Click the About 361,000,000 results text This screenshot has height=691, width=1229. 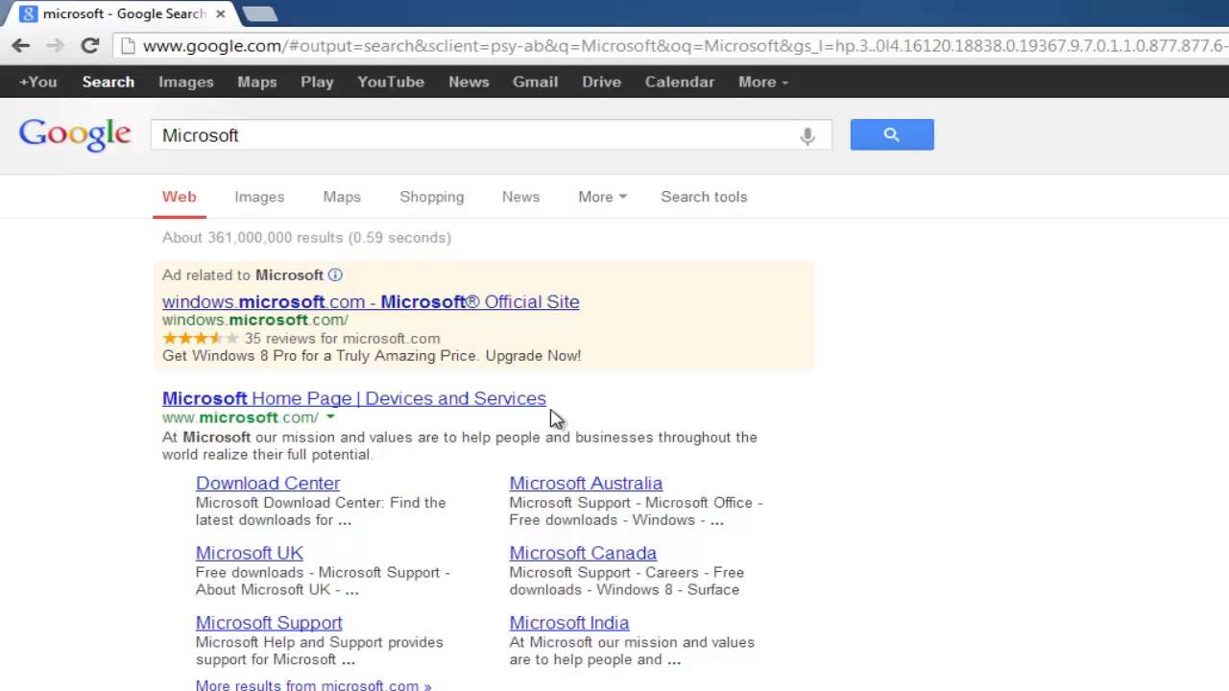(306, 237)
